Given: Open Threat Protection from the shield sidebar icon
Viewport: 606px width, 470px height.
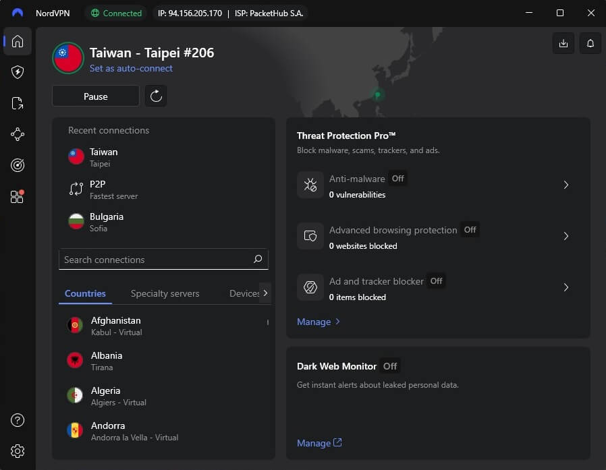Looking at the screenshot, I should coord(17,72).
